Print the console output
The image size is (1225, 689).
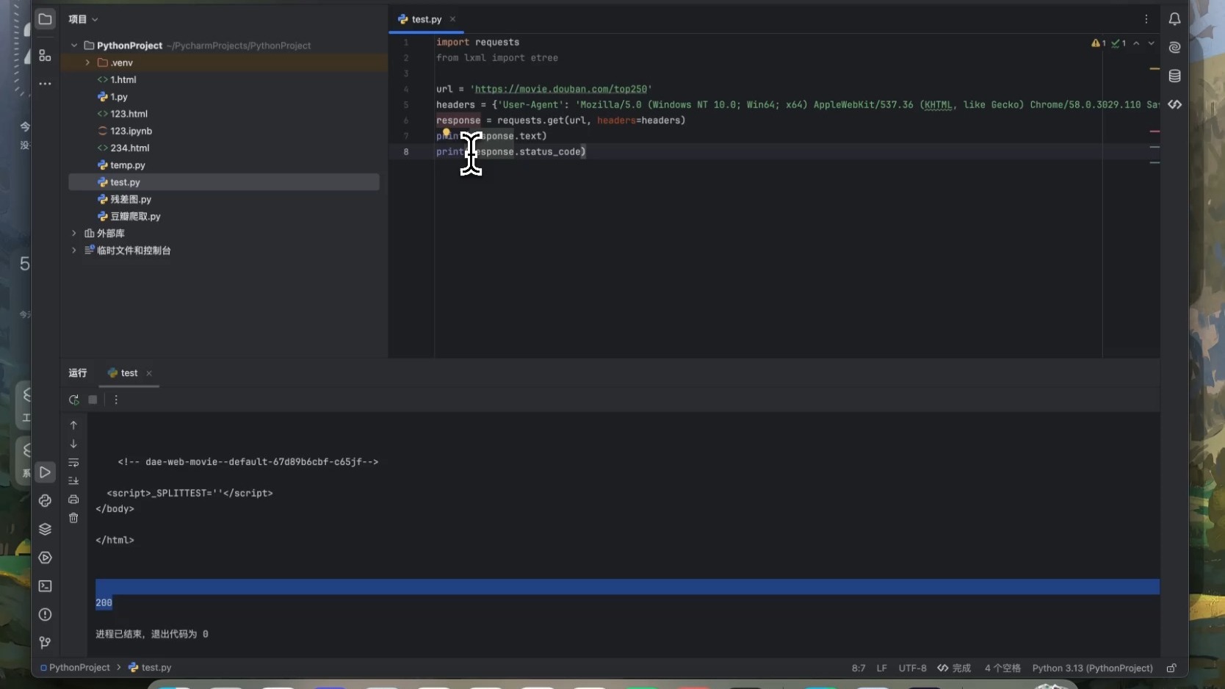click(73, 499)
